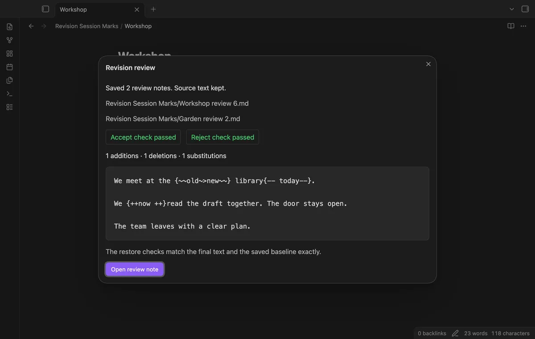Screen dimensions: 535x339
Task: Click the Accept check passed badge
Action: coord(143,137)
